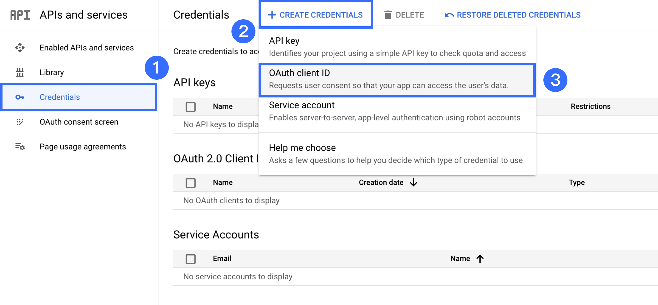Image resolution: width=658 pixels, height=305 pixels.
Task: Check the Service Accounts select-all checkbox
Action: tap(191, 259)
